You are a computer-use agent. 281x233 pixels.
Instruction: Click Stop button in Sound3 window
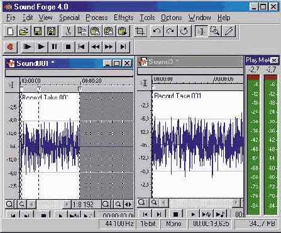coord(176,214)
